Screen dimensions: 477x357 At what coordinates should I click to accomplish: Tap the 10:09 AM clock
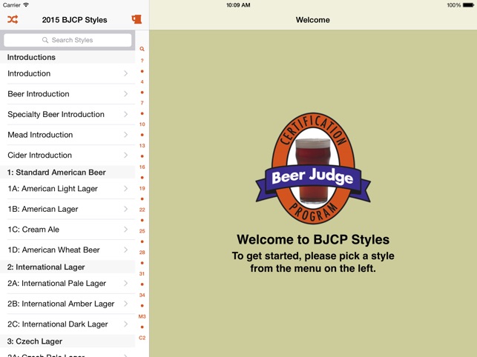[238, 5]
